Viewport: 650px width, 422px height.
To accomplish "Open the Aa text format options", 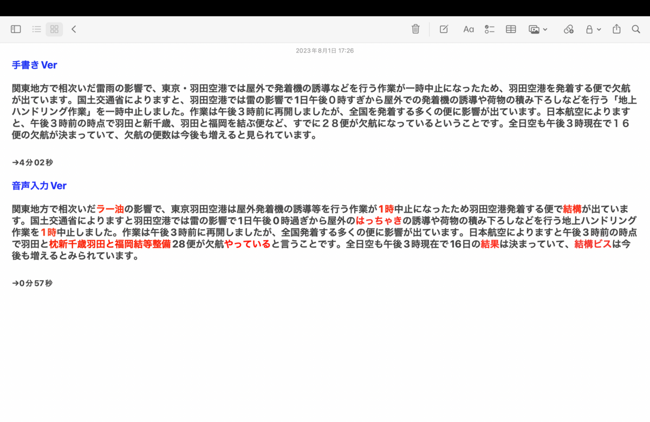I will [469, 29].
